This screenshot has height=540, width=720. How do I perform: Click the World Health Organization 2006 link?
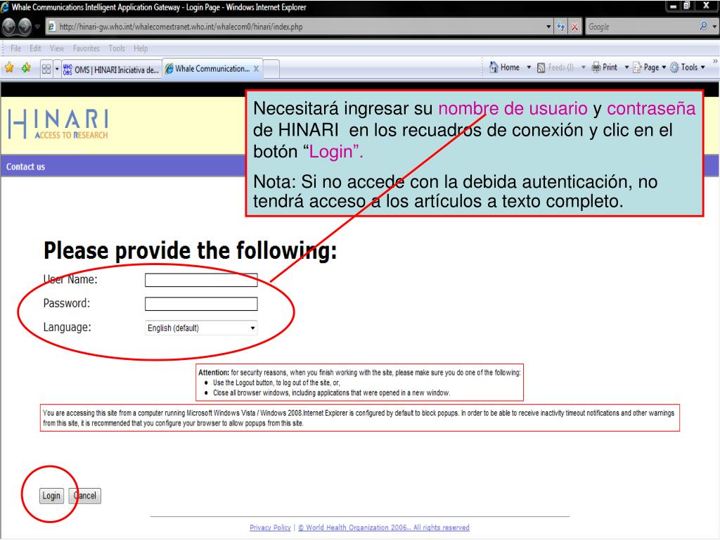[383, 527]
